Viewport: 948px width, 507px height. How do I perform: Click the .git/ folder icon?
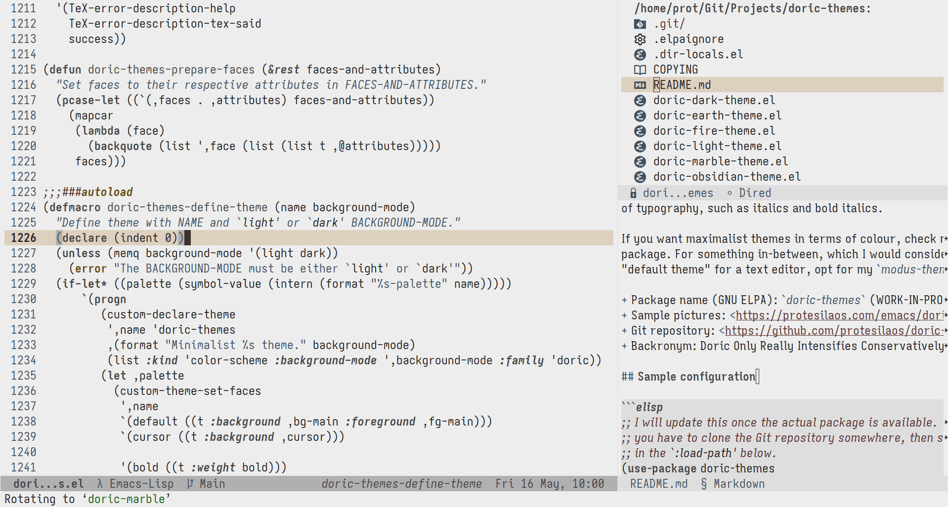(x=640, y=24)
